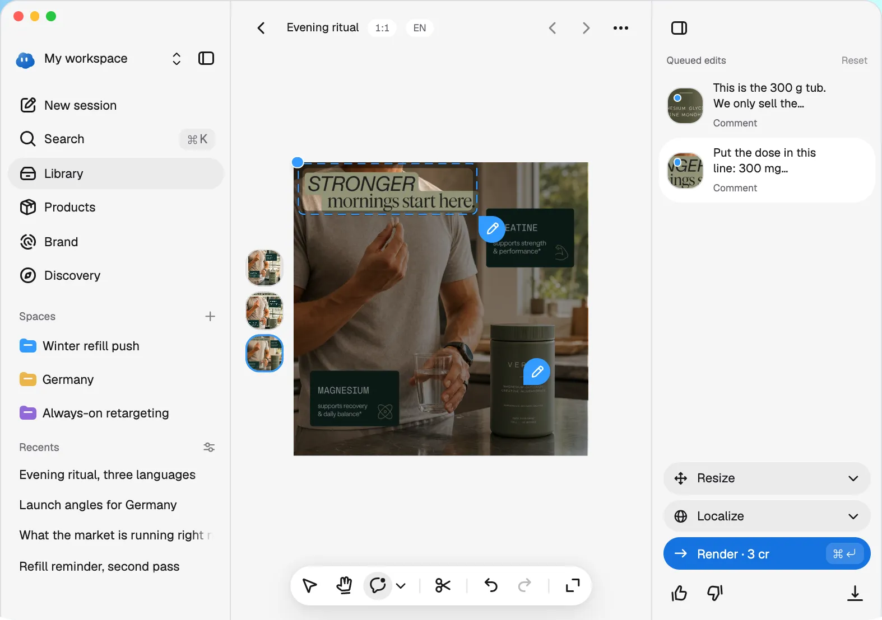Go to next asset arrow
The height and width of the screenshot is (620, 882).
(586, 28)
